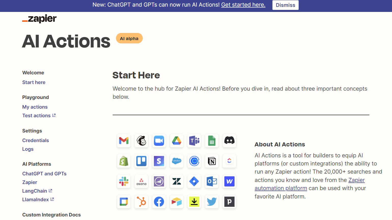
Task: Select the Slack icon
Action: point(124,181)
